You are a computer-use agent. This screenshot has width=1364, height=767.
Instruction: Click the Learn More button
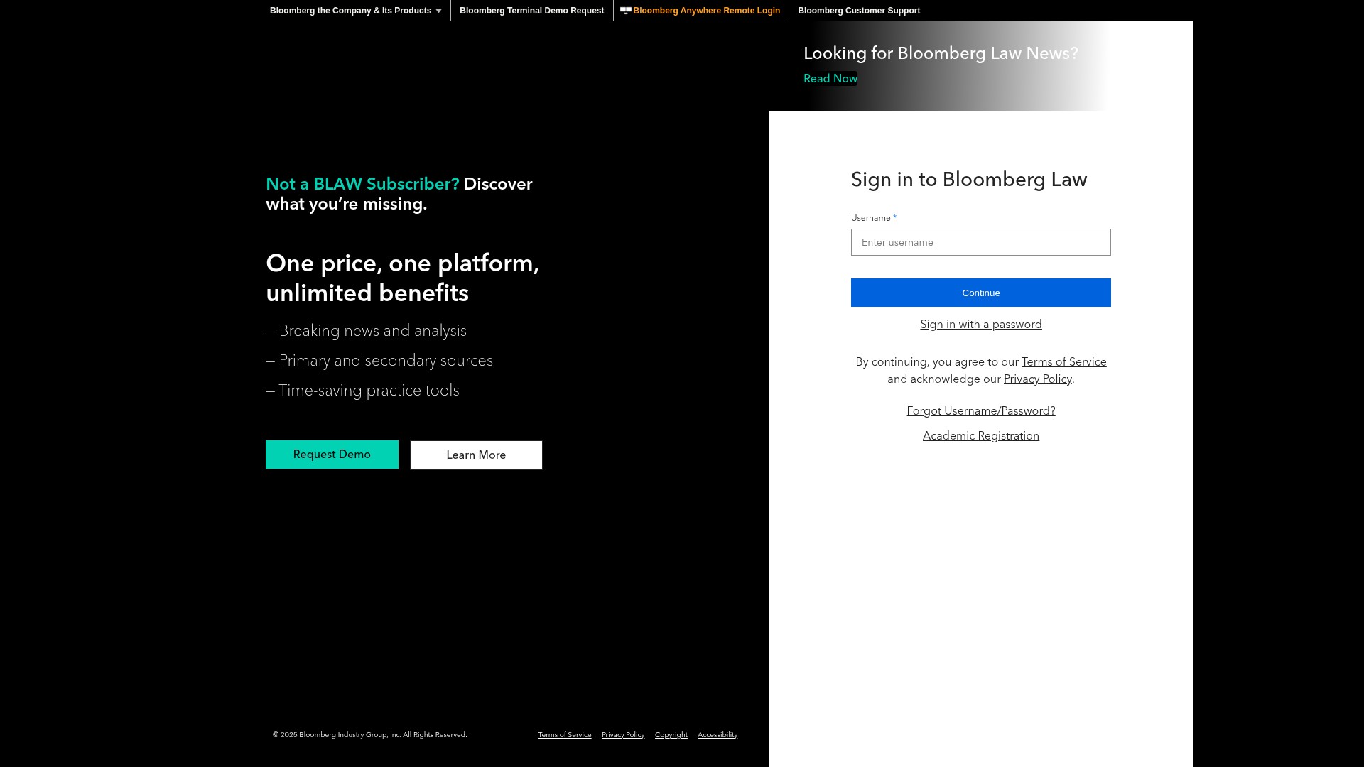coord(476,455)
